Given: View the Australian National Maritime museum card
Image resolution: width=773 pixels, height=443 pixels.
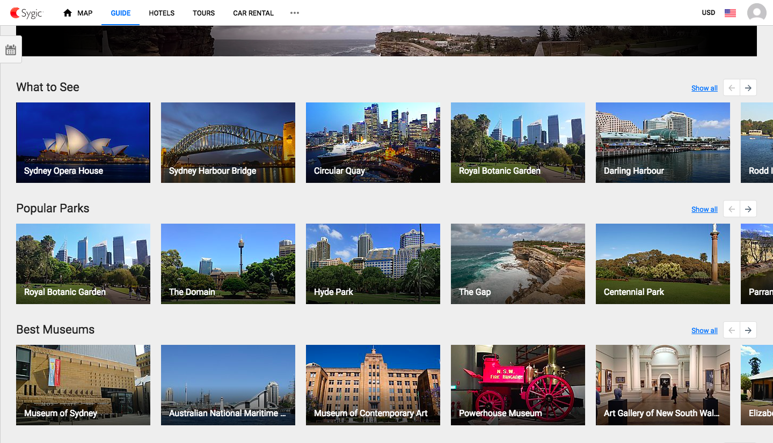Looking at the screenshot, I should (228, 385).
